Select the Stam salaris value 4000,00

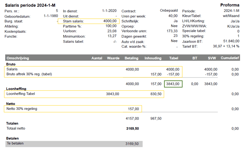[110, 21]
